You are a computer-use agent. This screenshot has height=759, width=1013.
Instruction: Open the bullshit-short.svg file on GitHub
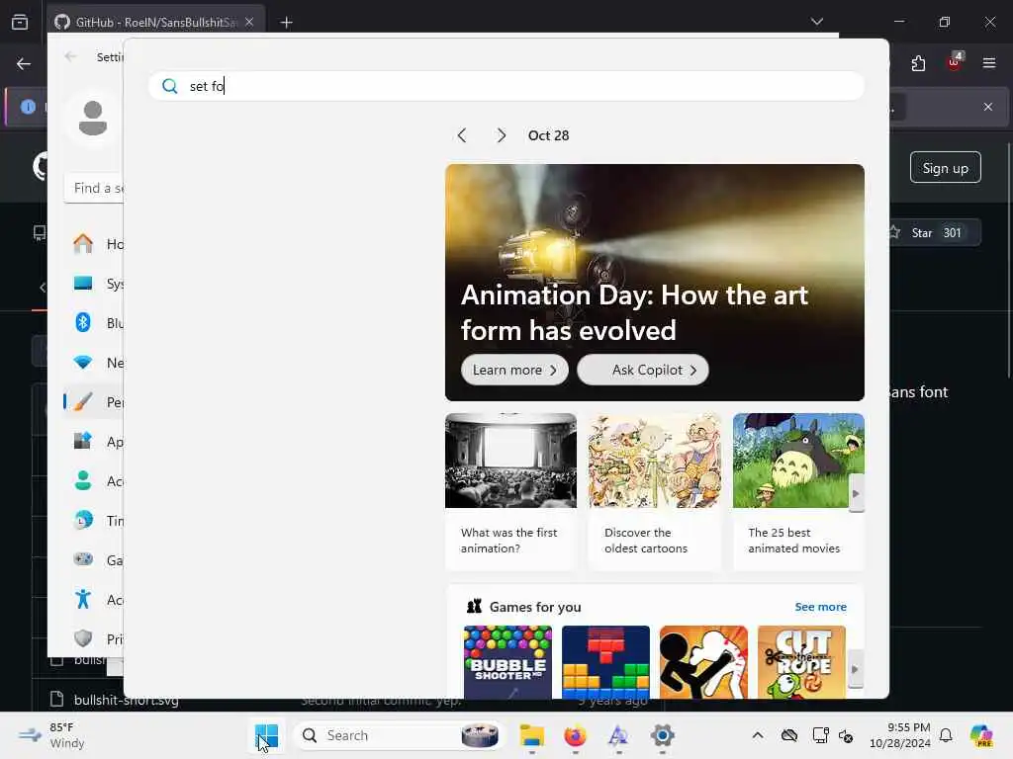(126, 701)
